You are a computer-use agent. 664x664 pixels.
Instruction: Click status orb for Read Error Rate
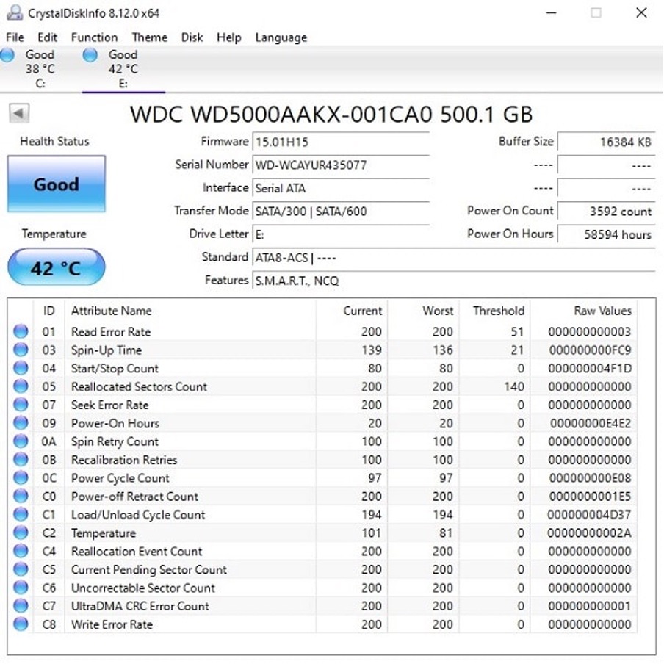click(x=21, y=331)
